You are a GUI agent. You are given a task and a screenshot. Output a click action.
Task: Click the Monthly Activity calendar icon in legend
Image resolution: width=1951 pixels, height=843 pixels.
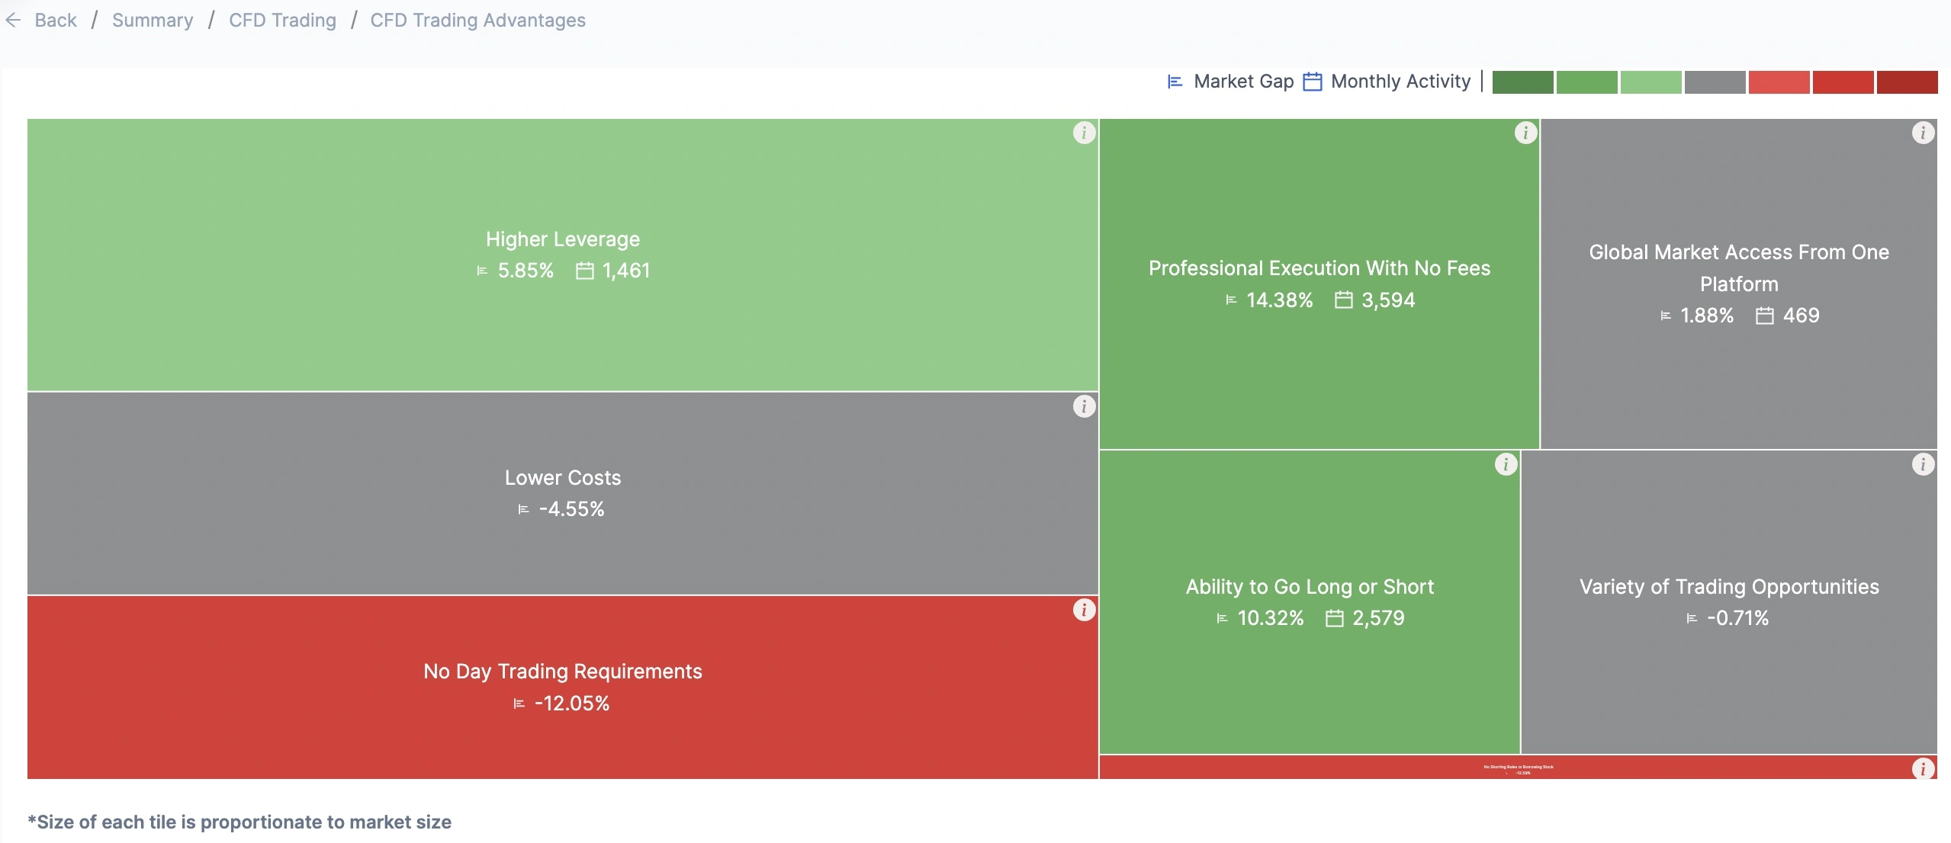pos(1312,82)
